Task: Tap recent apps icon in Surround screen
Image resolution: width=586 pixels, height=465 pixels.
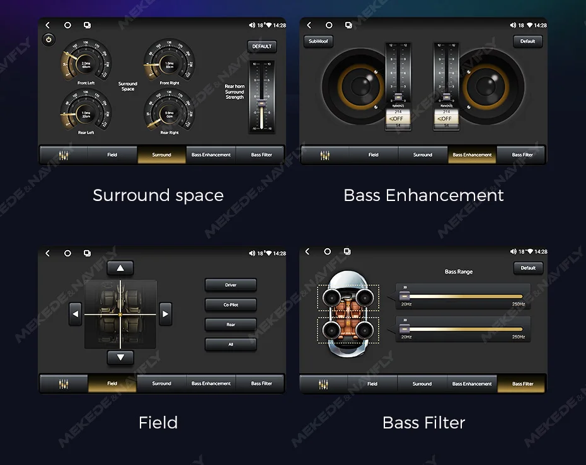Action: 87,25
